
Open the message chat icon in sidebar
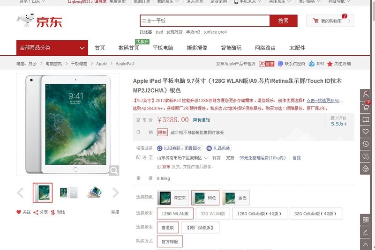(366, 156)
